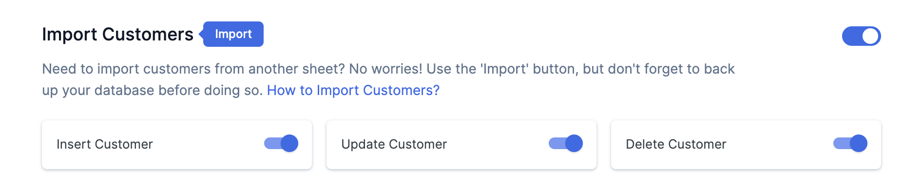
Task: Click the round knob of Delete Customer toggle
Action: coord(859,143)
